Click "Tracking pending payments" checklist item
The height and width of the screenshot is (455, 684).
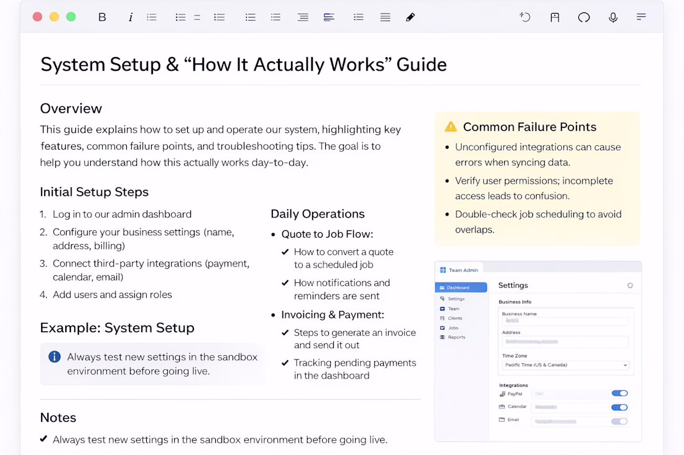coord(355,369)
